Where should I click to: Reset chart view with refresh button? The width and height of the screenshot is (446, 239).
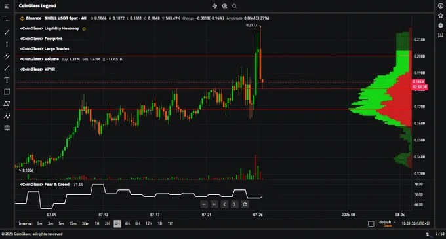pos(245,204)
